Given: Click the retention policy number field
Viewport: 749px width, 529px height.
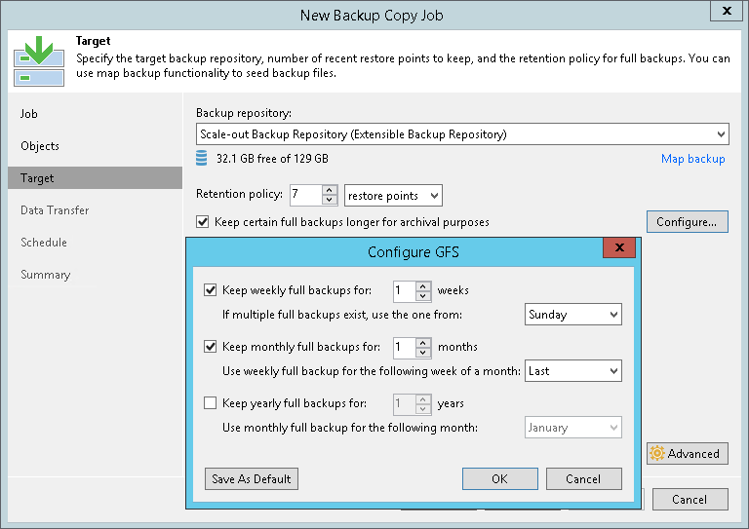Looking at the screenshot, I should (305, 195).
